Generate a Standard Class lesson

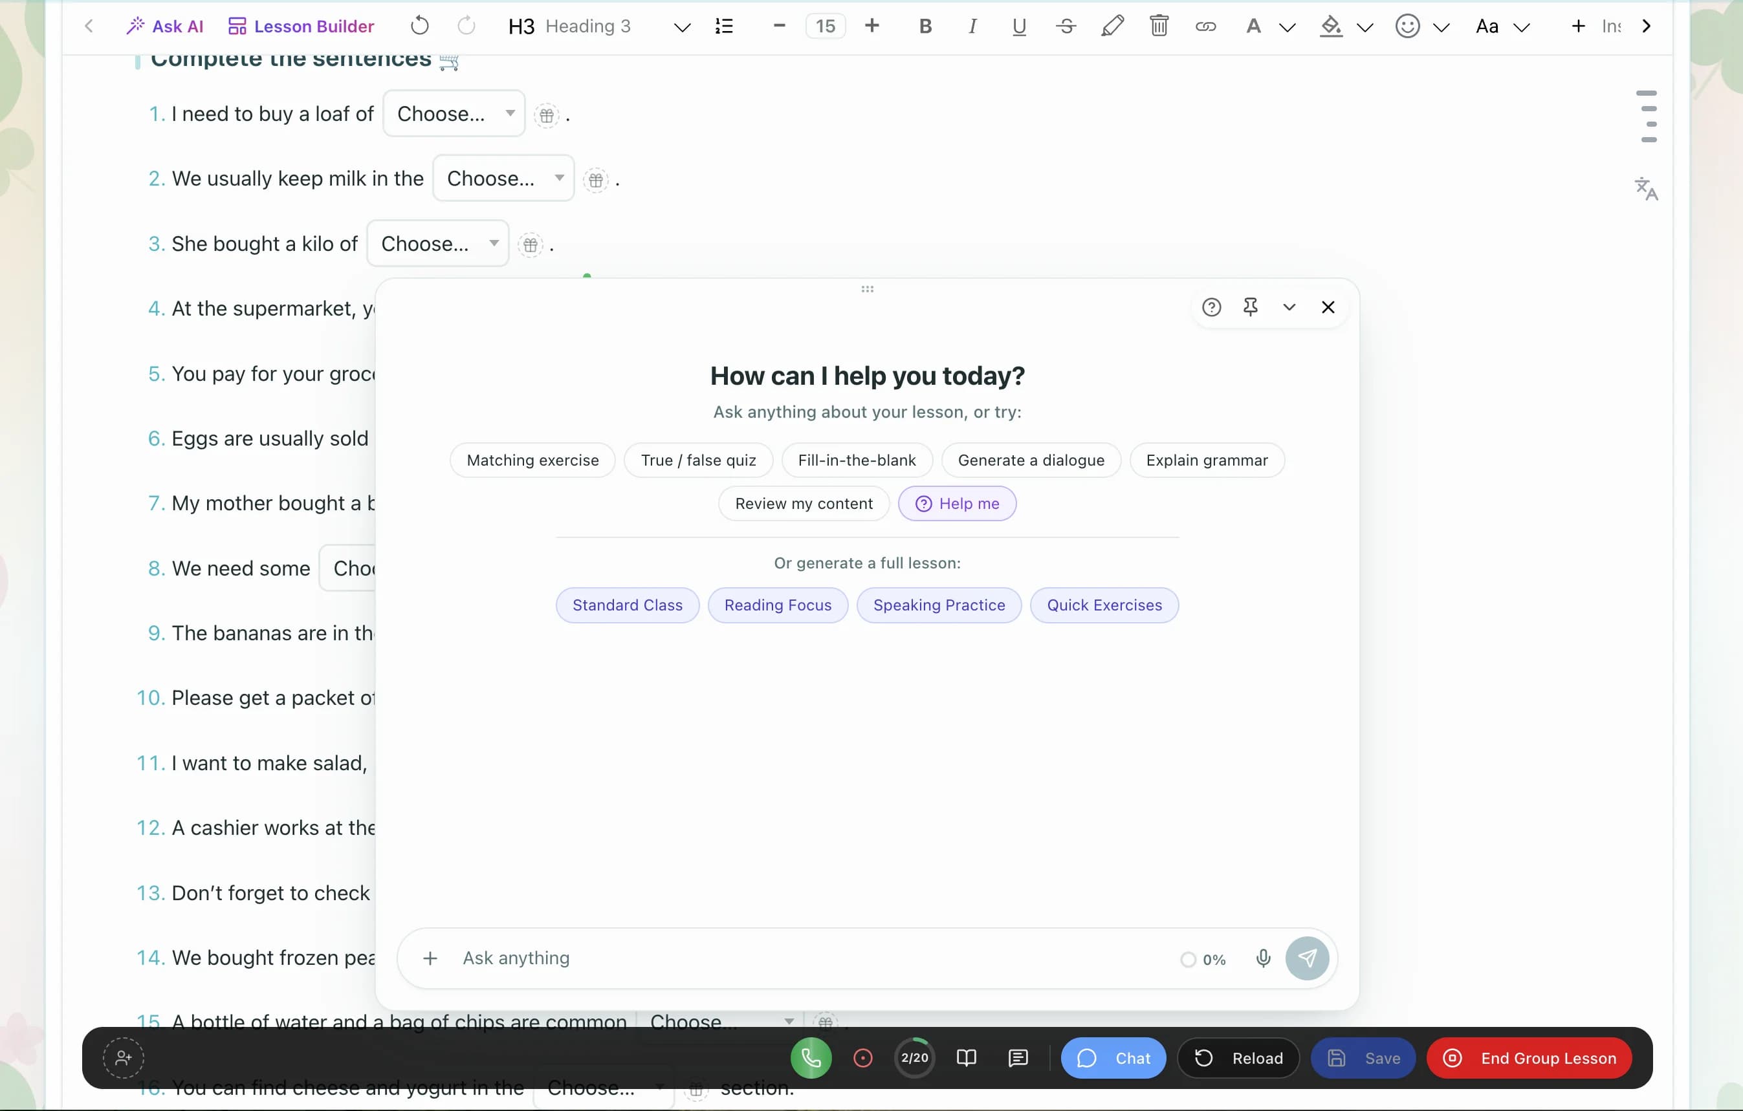click(627, 605)
